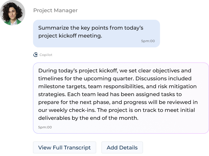Click the timestamp under Copilot's response
Viewport: 209px width, 156px height.
point(45,127)
